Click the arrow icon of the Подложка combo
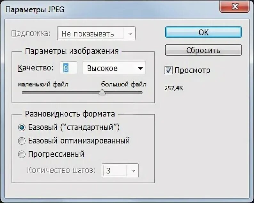254x203 pixels. (x=130, y=34)
